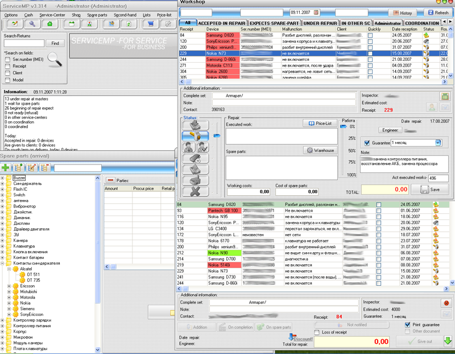
Task: Check the Loss of receipt box
Action: 317,332
